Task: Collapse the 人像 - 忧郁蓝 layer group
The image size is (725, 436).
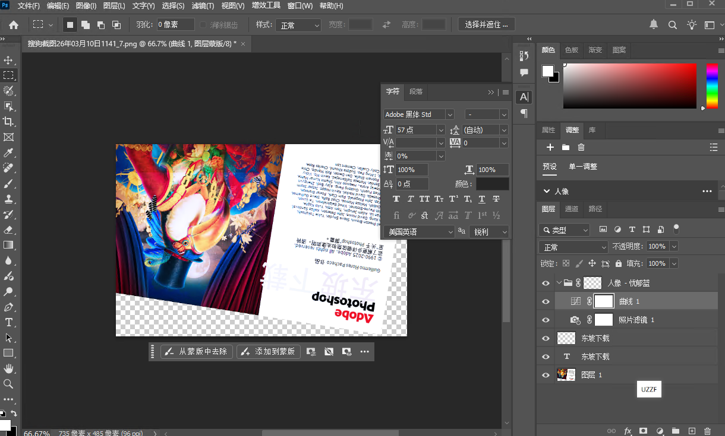Action: (557, 283)
